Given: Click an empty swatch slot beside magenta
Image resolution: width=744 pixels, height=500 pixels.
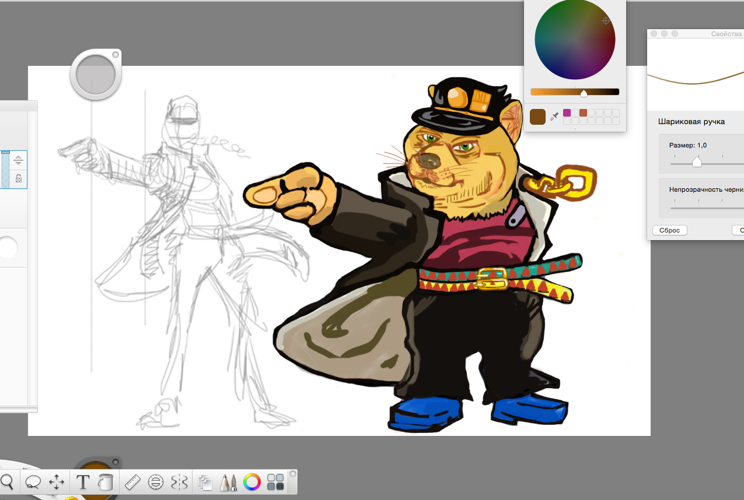Looking at the screenshot, I should pos(575,112).
